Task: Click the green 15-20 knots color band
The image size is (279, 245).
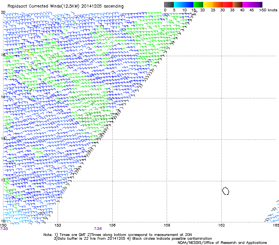Action: (198, 5)
